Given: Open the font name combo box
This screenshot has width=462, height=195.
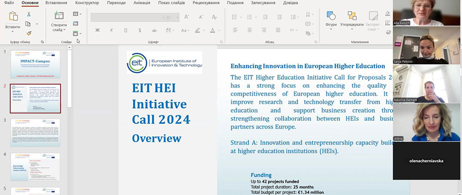Looking at the screenshot, I should [x=128, y=17].
